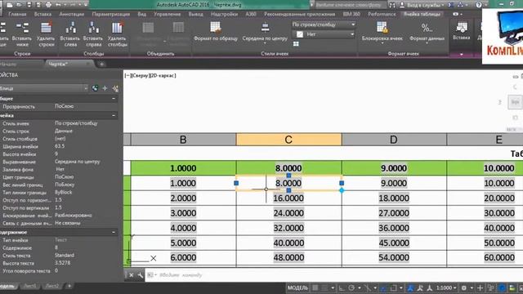Click Match Cell format icon
Viewport: 523px width, 294px height.
click(x=216, y=28)
